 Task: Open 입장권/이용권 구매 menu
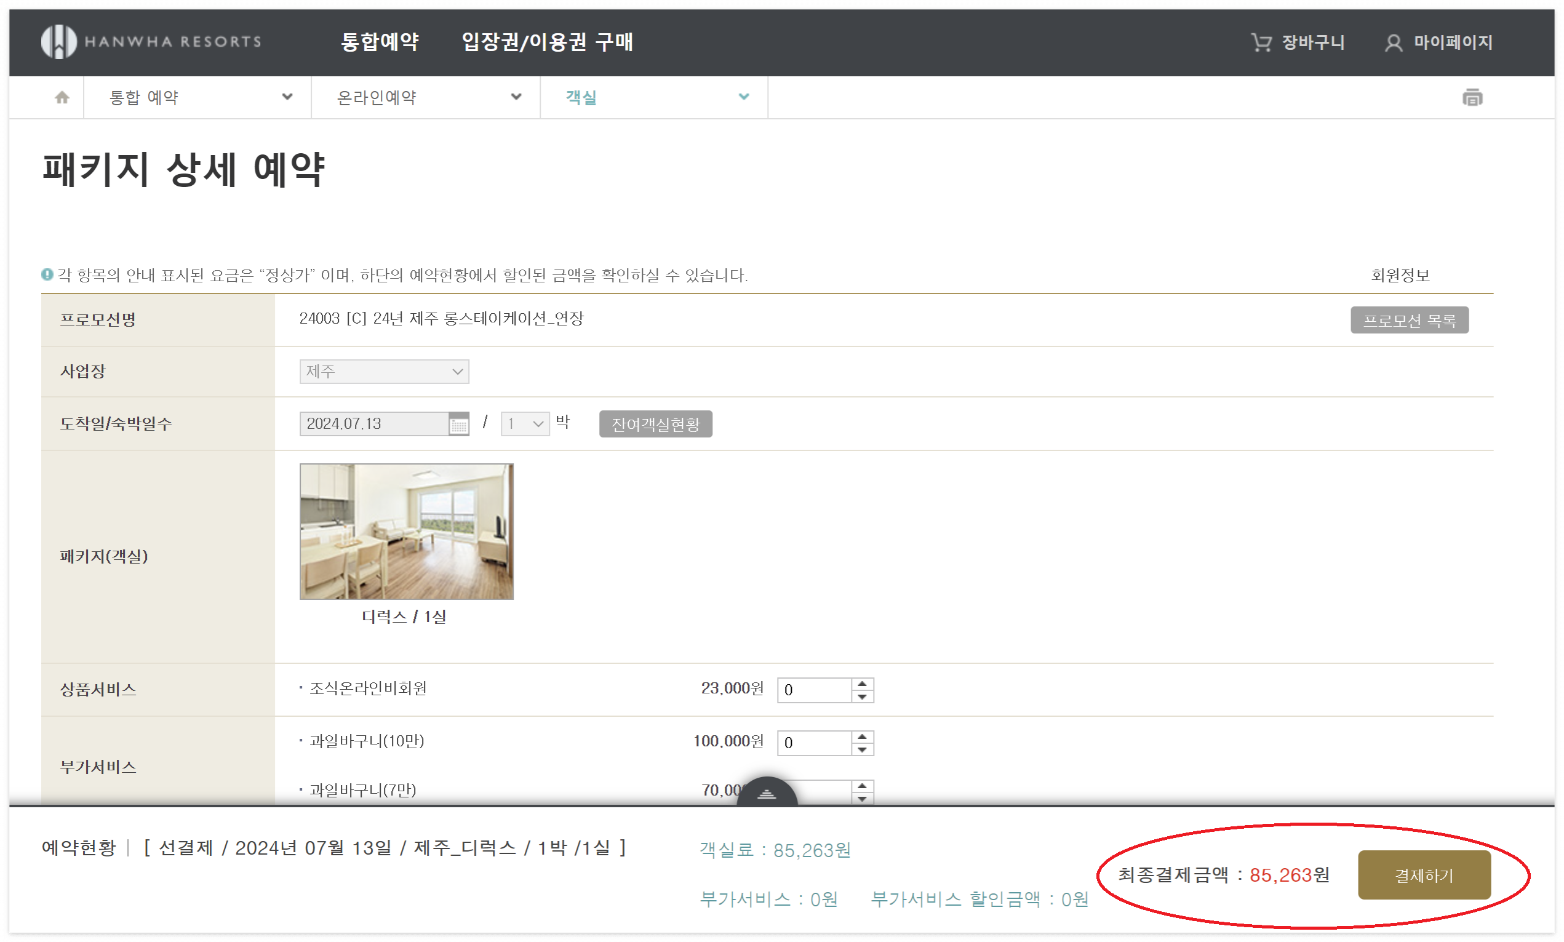point(546,42)
